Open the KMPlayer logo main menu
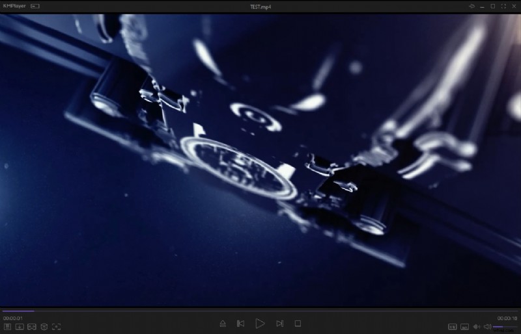Viewport: 521px width, 334px height. click(x=13, y=6)
